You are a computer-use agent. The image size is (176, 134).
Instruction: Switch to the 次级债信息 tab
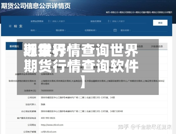pos(157,46)
